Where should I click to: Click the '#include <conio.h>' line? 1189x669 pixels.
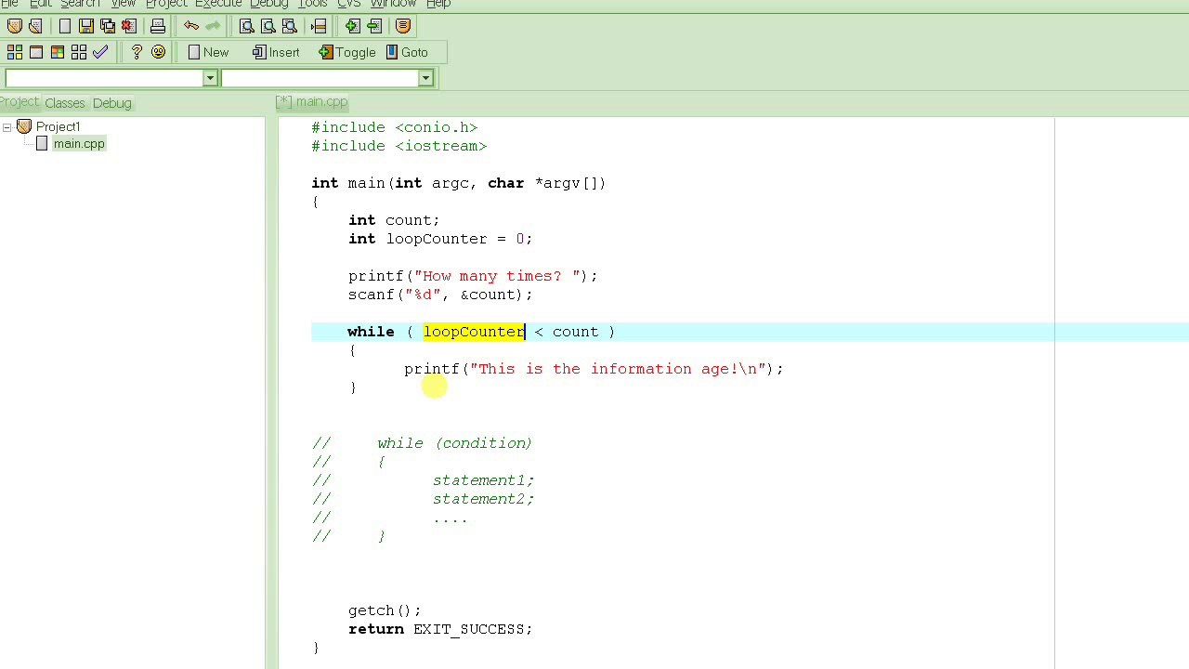[395, 127]
